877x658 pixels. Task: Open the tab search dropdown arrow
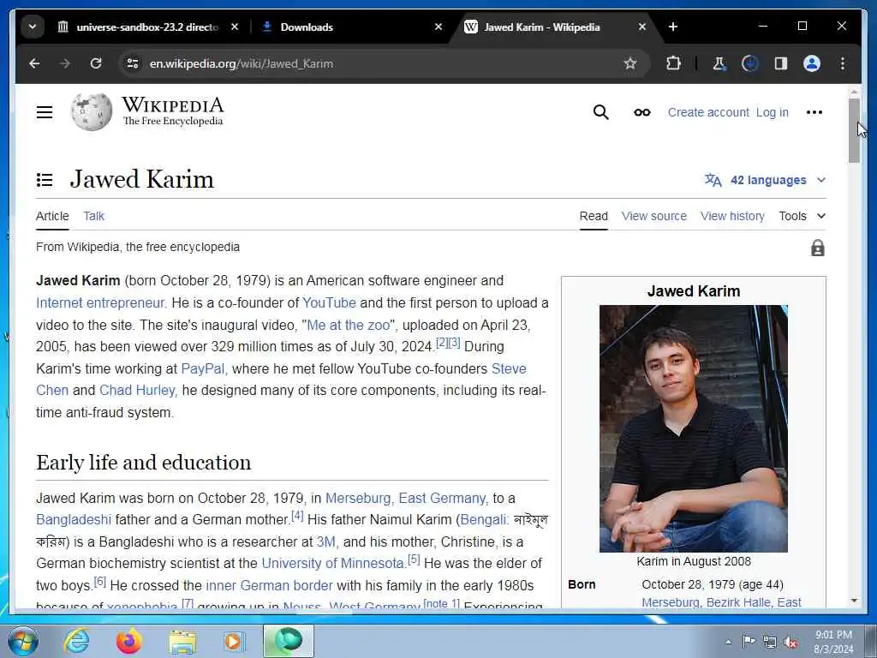(33, 27)
